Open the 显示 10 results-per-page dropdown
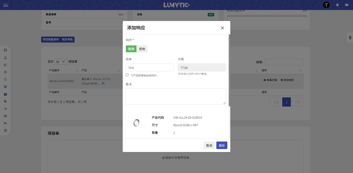The image size is (353, 173). pos(61,62)
